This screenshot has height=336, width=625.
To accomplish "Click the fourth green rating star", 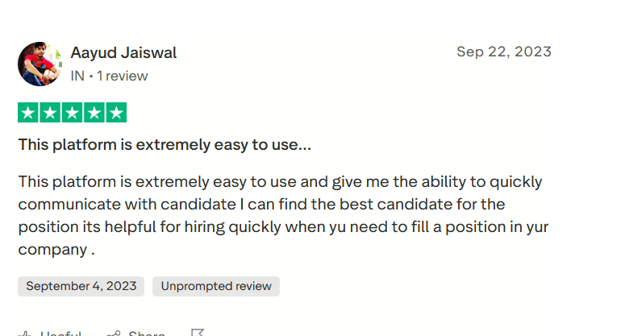I will point(94,113).
